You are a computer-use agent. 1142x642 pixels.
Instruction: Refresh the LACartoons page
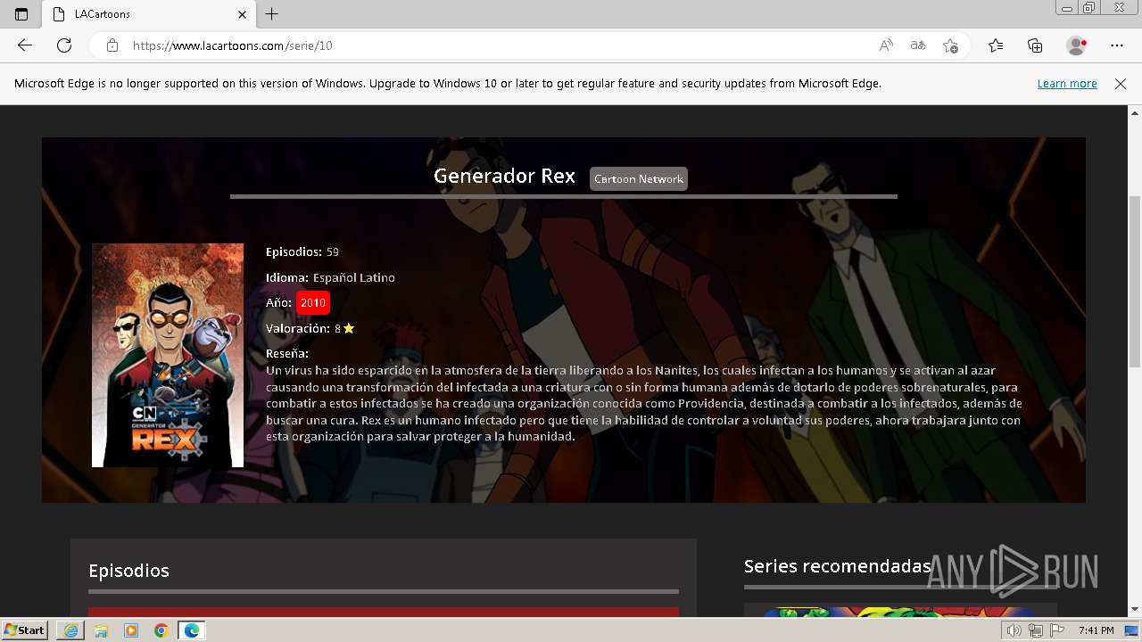(64, 45)
